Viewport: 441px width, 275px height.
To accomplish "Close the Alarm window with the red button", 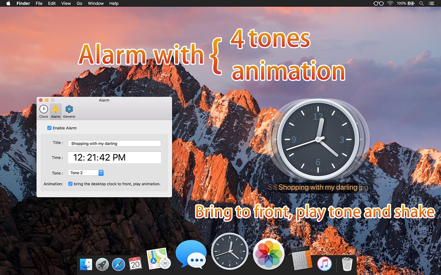I will pyautogui.click(x=41, y=100).
